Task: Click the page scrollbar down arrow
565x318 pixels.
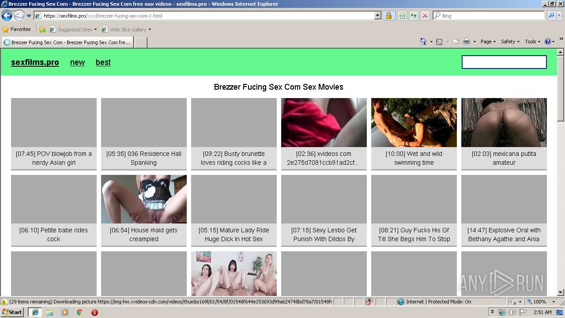Action: pos(561,292)
